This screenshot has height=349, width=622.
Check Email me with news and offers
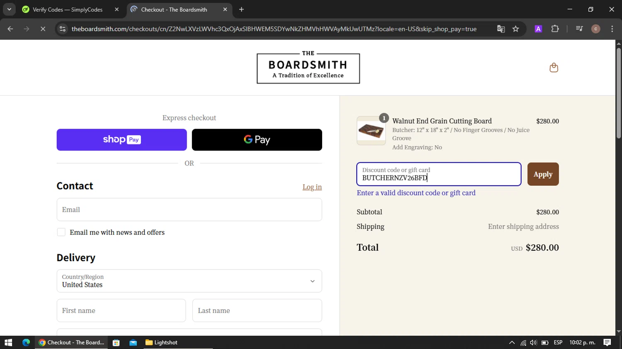click(61, 232)
